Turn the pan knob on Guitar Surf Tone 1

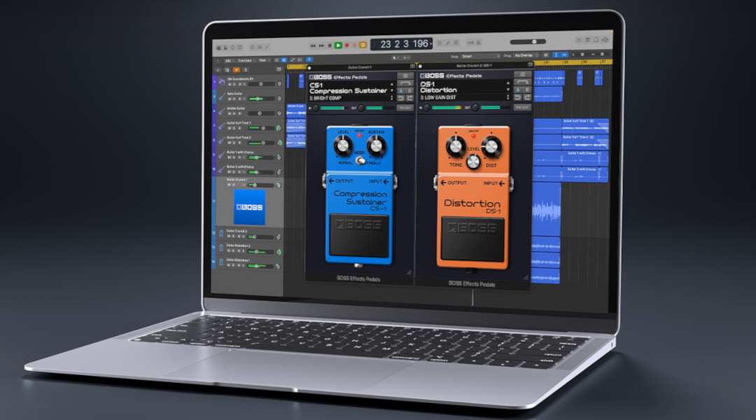click(278, 128)
